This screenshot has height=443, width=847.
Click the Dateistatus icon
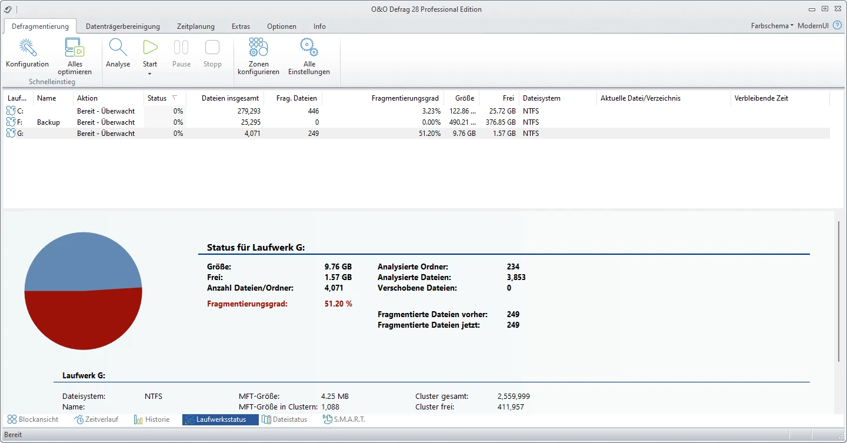266,419
